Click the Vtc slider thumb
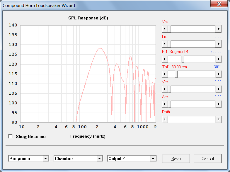 click(x=169, y=89)
